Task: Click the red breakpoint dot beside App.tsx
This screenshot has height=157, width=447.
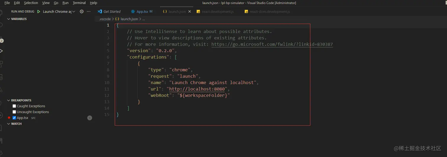Action: pos(9,118)
